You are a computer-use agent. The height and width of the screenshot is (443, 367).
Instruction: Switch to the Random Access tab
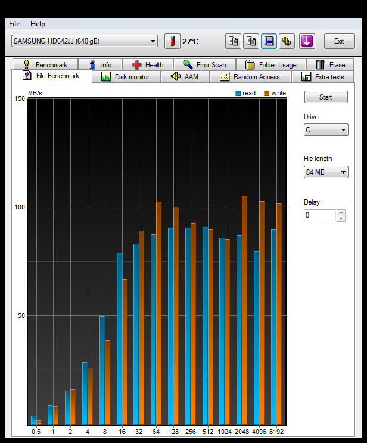[x=250, y=76]
